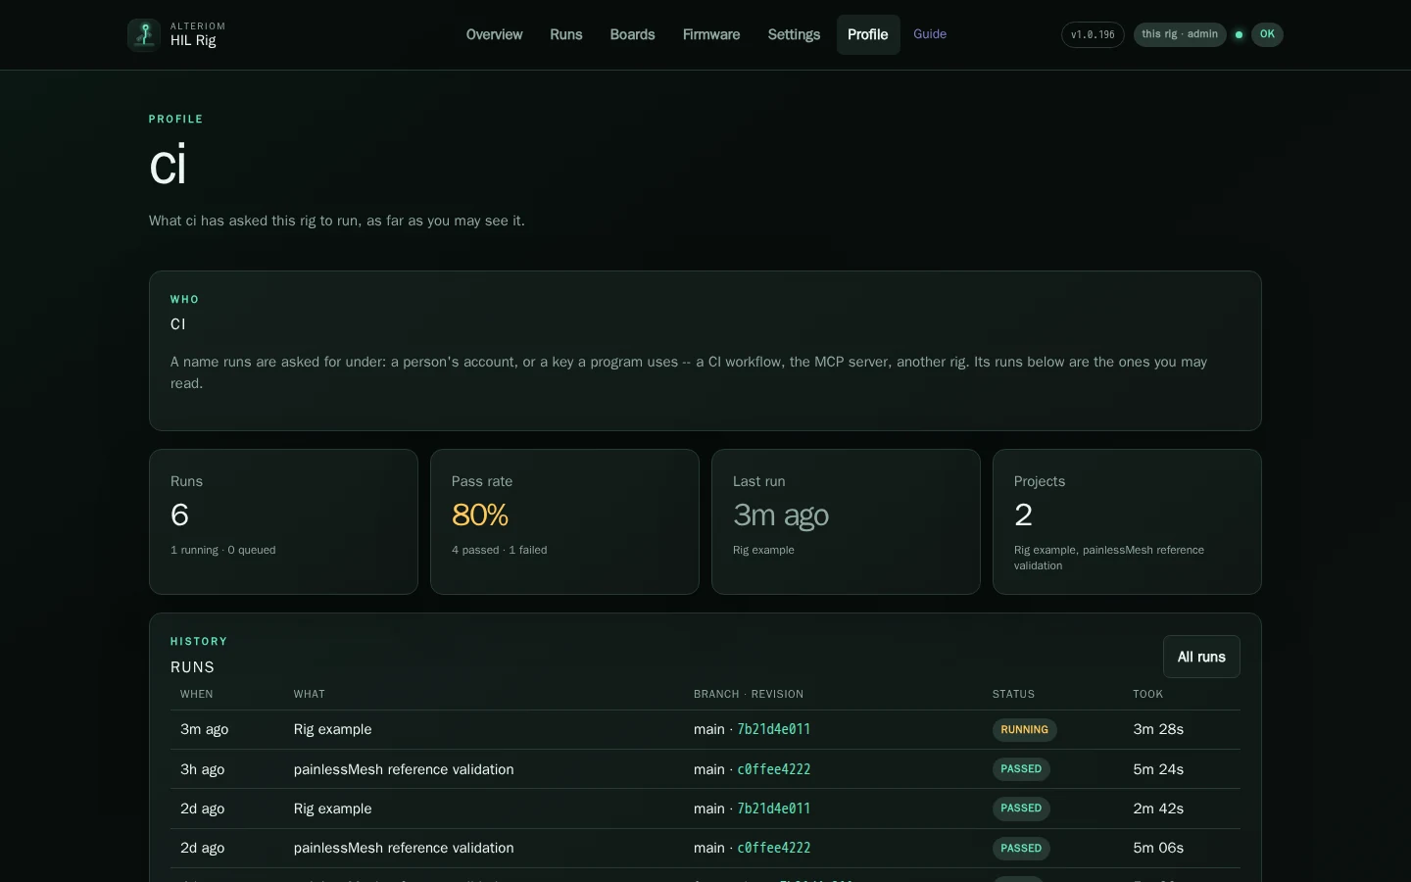Click the OK status badge

(1267, 34)
